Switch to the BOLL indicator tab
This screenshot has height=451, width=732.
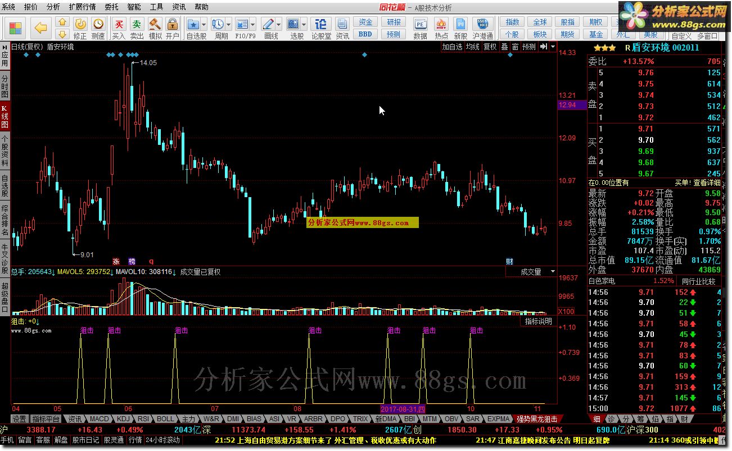(165, 419)
